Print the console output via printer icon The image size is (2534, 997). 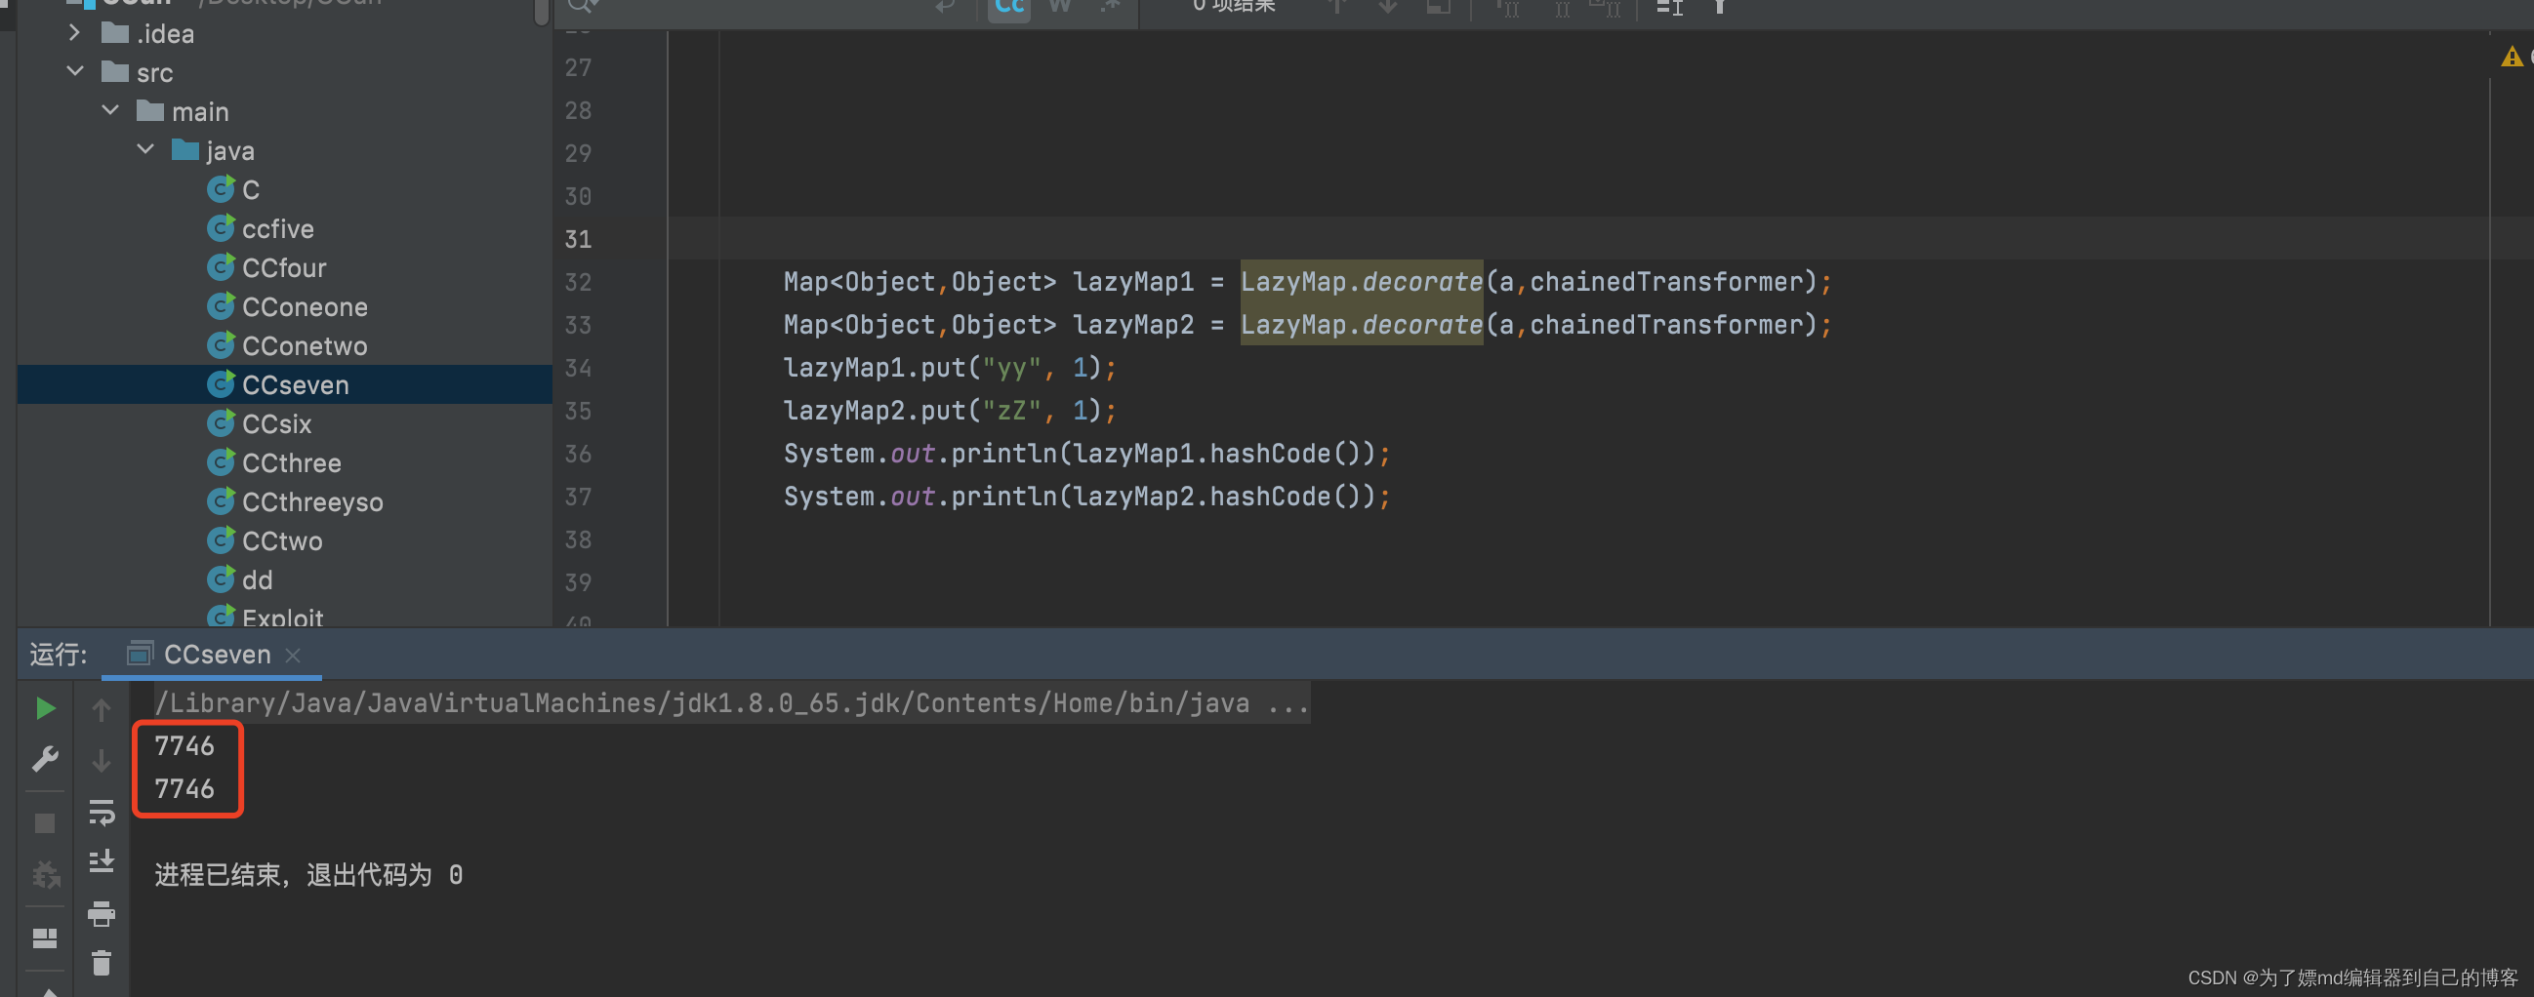point(102,913)
